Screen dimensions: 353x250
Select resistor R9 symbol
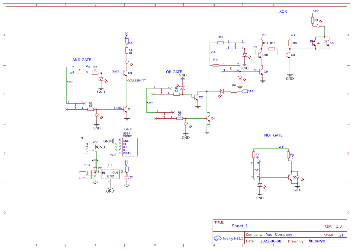click(x=313, y=21)
